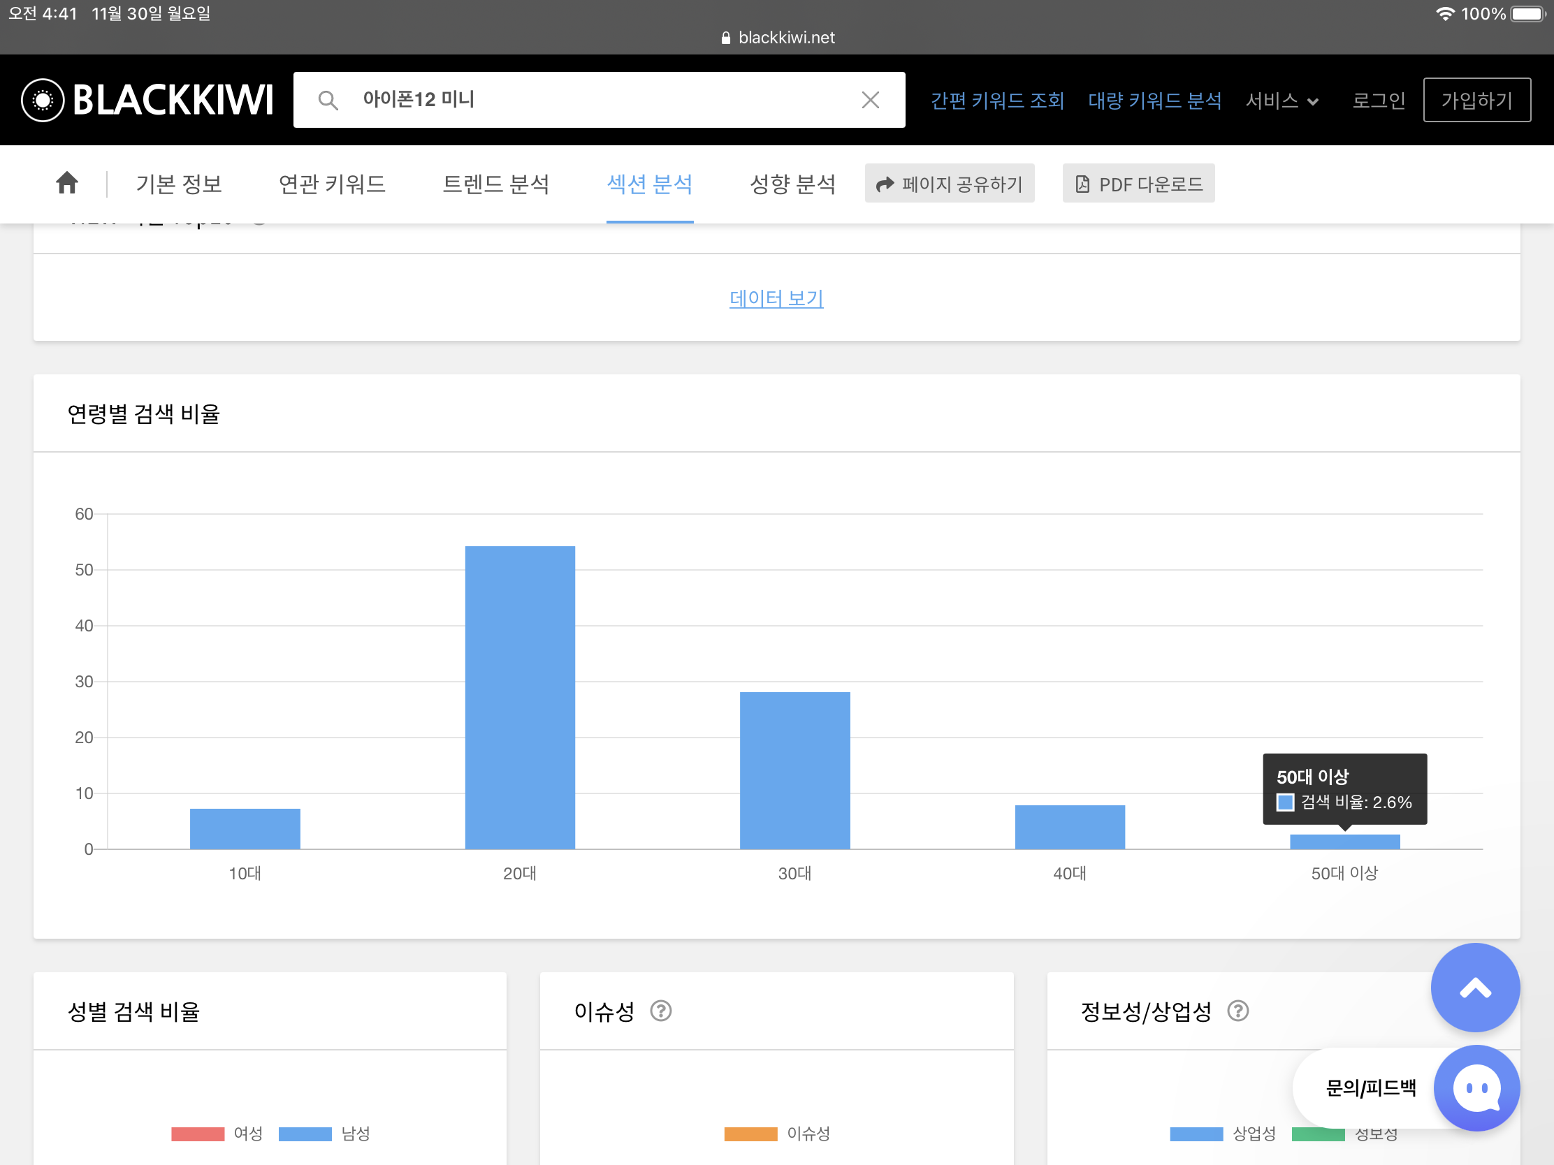
Task: Click the PDF 다운로드 button
Action: pyautogui.click(x=1138, y=184)
